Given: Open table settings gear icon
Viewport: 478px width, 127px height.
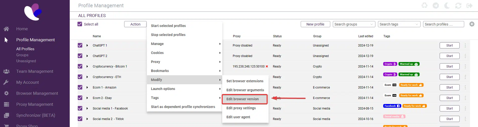Looking at the screenshot, I should click(472, 24).
